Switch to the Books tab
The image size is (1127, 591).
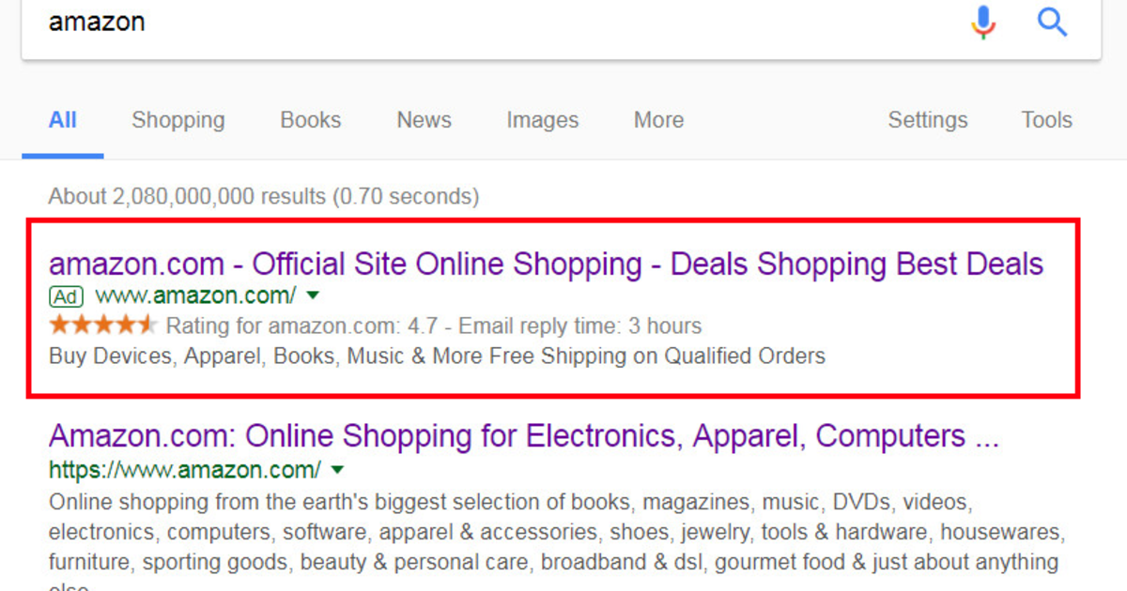point(311,120)
